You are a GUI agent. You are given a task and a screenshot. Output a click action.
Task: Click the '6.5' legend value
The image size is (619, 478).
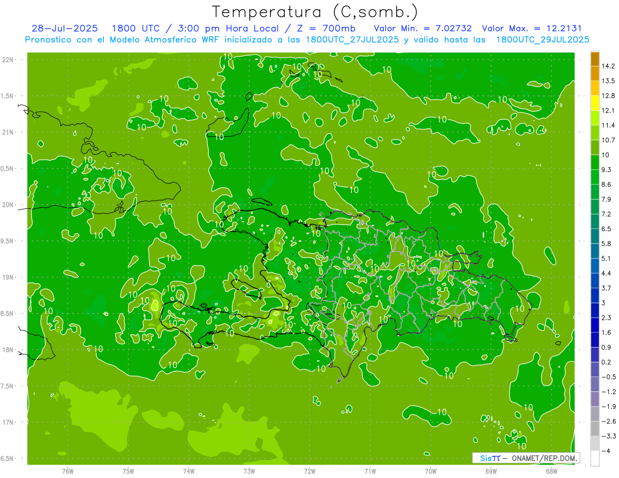click(x=606, y=228)
